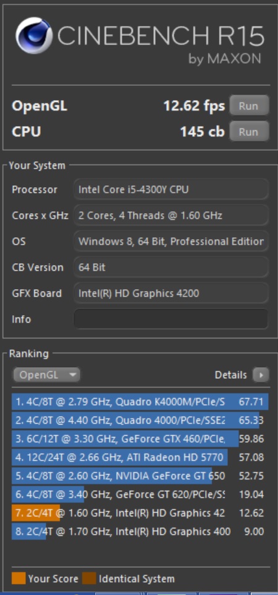The width and height of the screenshot is (278, 595).
Task: Open the OpenGL ranking dropdown
Action: [47, 375]
